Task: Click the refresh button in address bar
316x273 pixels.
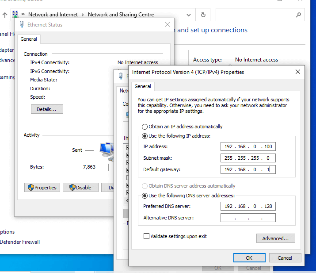Action: pos(203,15)
